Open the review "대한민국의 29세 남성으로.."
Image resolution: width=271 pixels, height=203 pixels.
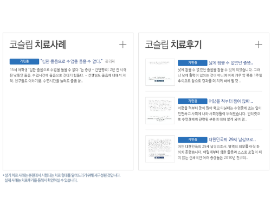(x=233, y=139)
